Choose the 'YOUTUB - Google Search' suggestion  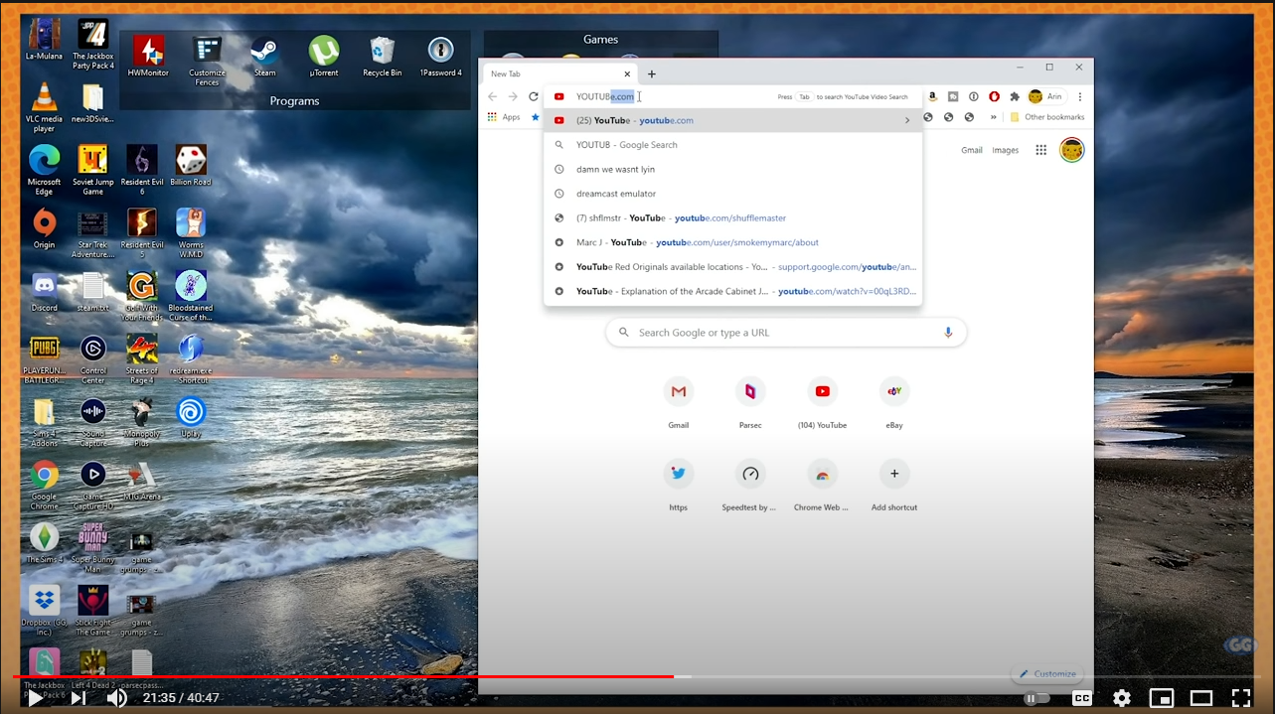coord(733,145)
